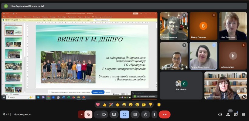Toggle camera on in Meet toolbar
The image size is (249, 121).
click(x=104, y=115)
